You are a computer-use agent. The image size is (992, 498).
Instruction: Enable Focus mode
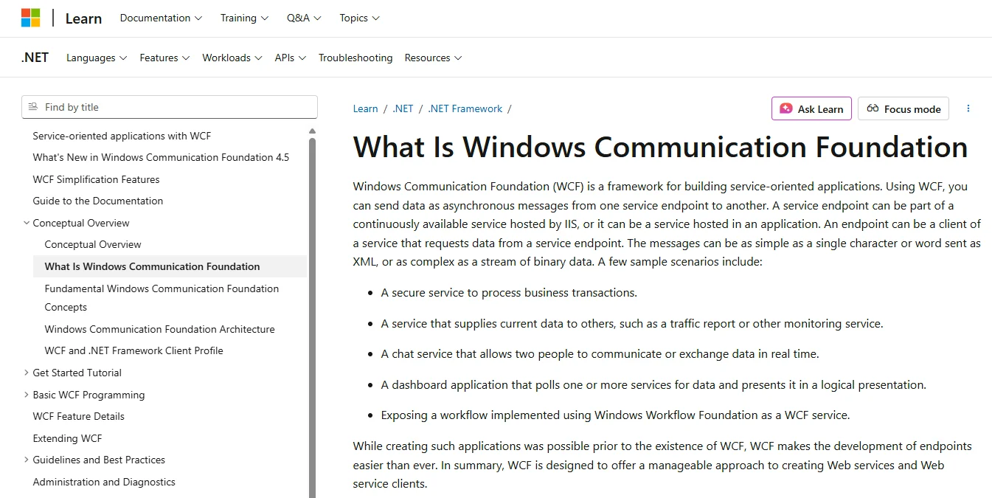pyautogui.click(x=903, y=108)
